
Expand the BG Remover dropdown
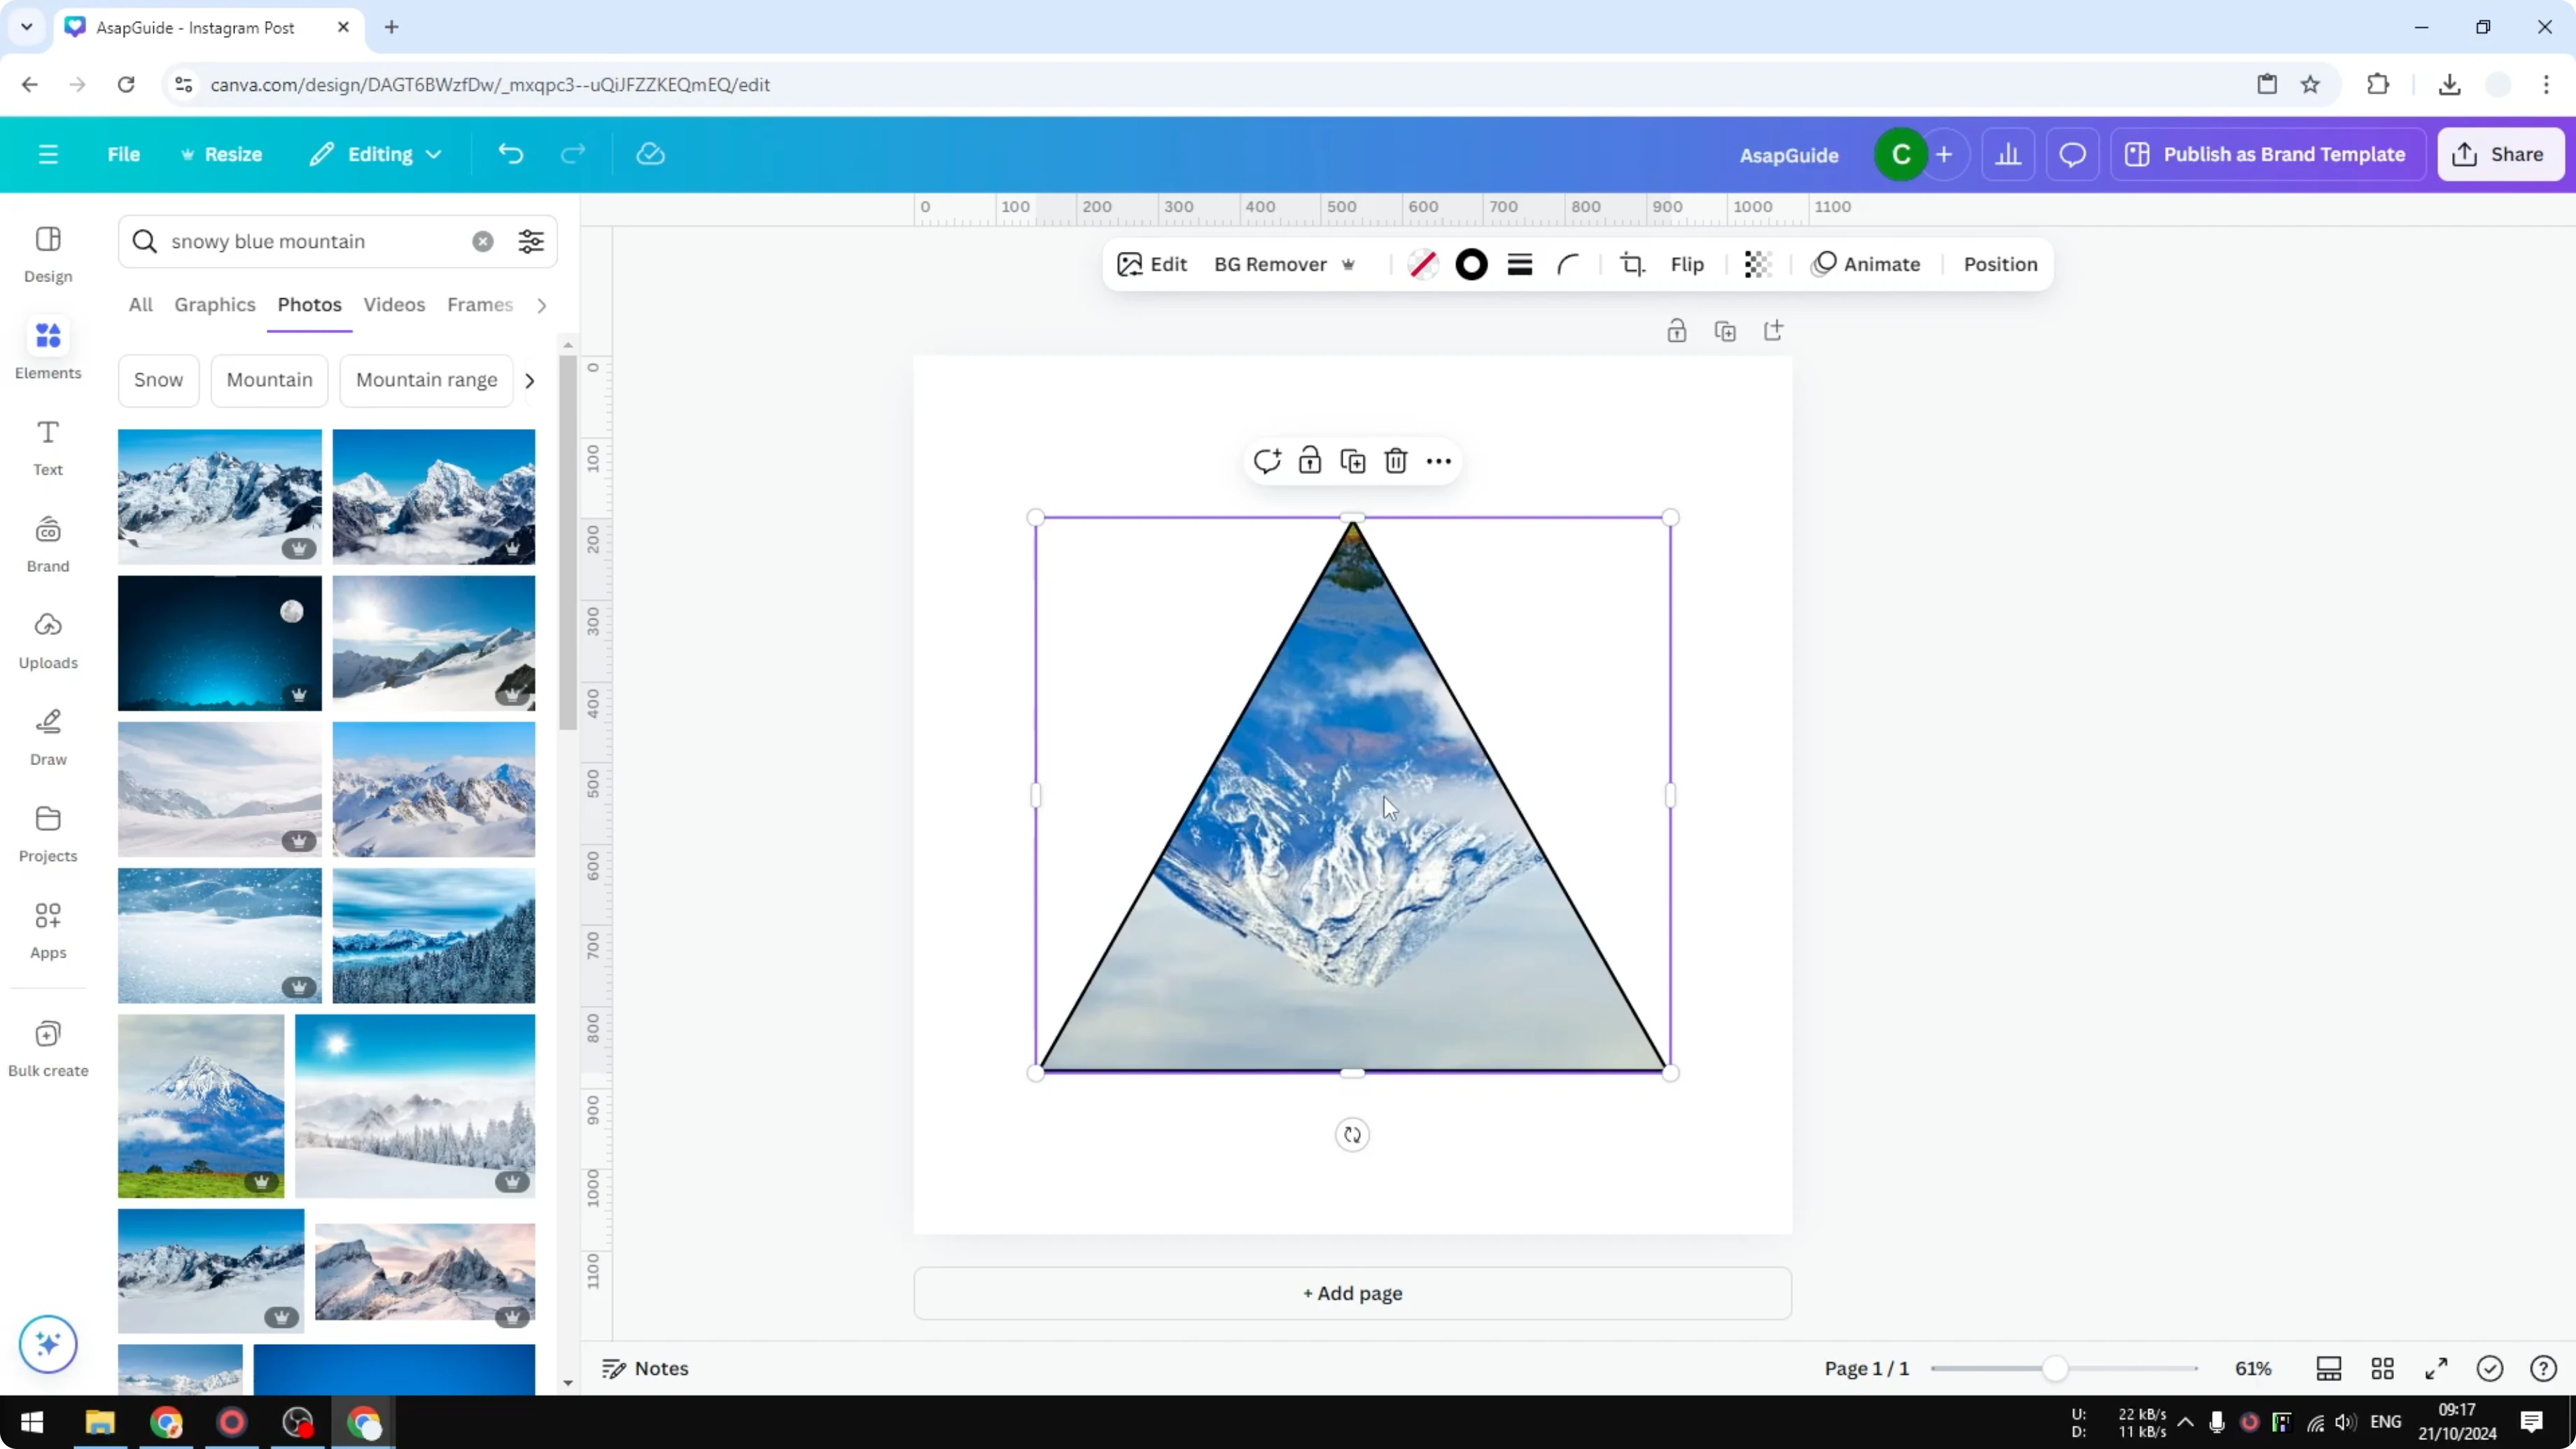point(1349,264)
